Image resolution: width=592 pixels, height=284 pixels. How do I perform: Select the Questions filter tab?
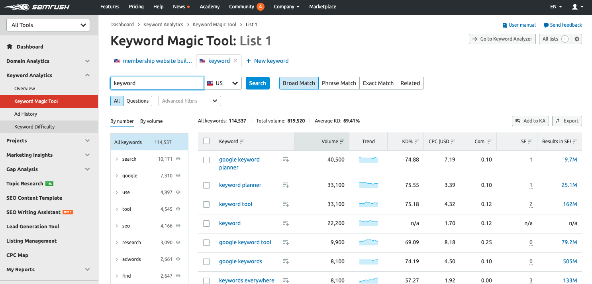pos(137,101)
